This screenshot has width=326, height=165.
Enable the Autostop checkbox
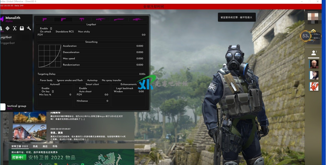pos(86,80)
